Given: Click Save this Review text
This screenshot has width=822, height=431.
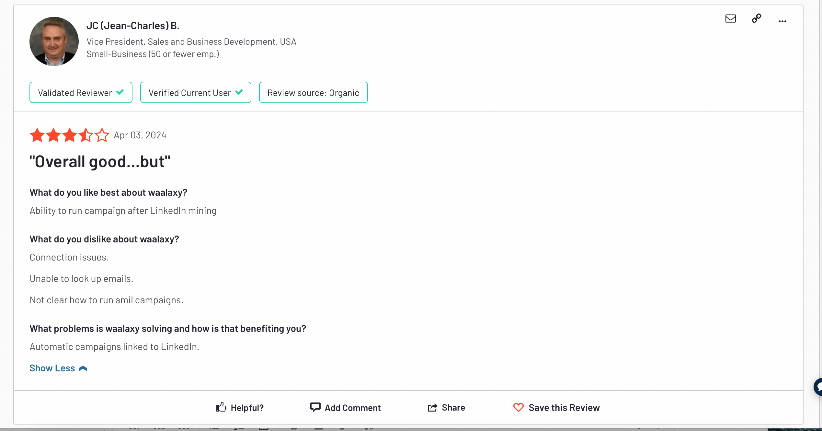Looking at the screenshot, I should pos(564,407).
